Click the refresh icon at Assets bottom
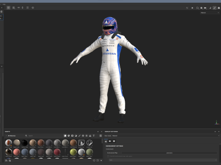Screen dimensions: 221x165 [x=94, y=160]
